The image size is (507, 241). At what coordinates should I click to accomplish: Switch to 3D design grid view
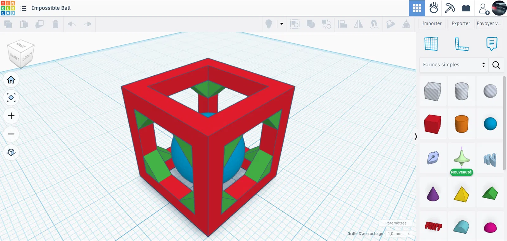[x=417, y=8]
